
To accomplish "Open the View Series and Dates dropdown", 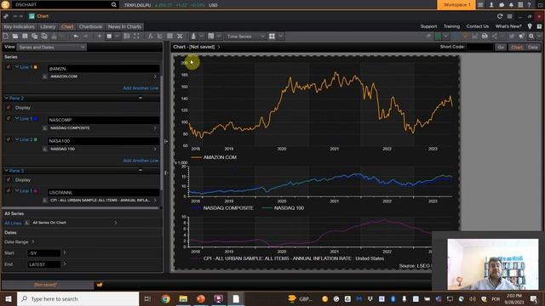I will tap(51, 47).
